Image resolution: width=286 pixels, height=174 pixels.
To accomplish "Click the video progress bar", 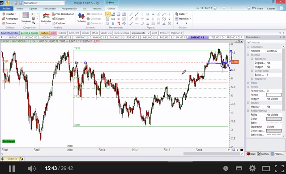I will click(143, 161).
